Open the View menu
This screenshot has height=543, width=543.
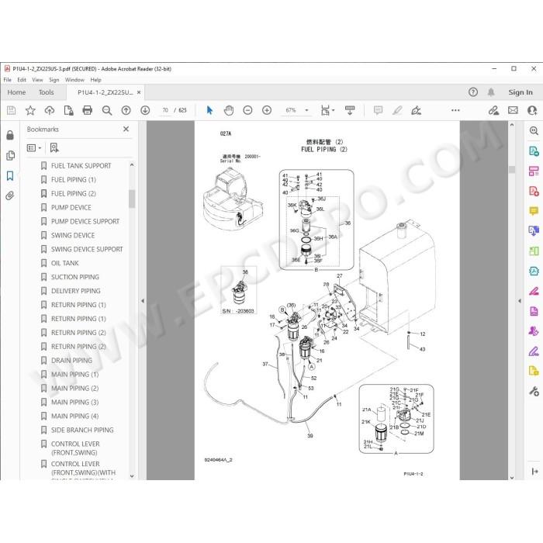[x=37, y=80]
